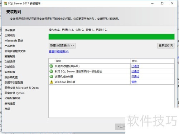This screenshot has width=179, height=134.
Task: Click the green check icon beside 计算机域控制器
Action: coord(51,76)
